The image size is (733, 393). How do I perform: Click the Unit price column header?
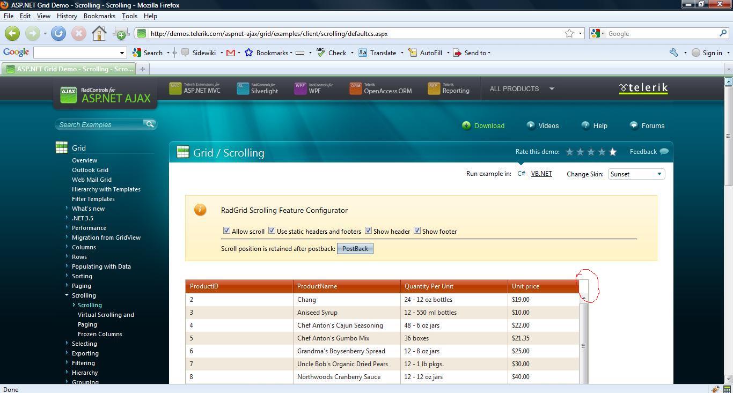(x=544, y=286)
